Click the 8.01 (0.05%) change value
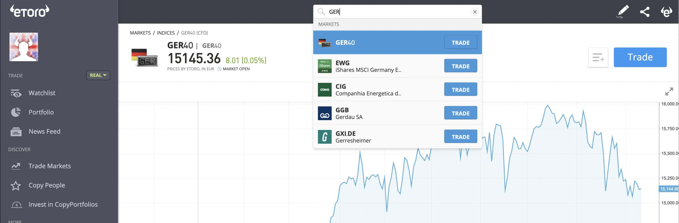This screenshot has width=679, height=223. [x=246, y=60]
